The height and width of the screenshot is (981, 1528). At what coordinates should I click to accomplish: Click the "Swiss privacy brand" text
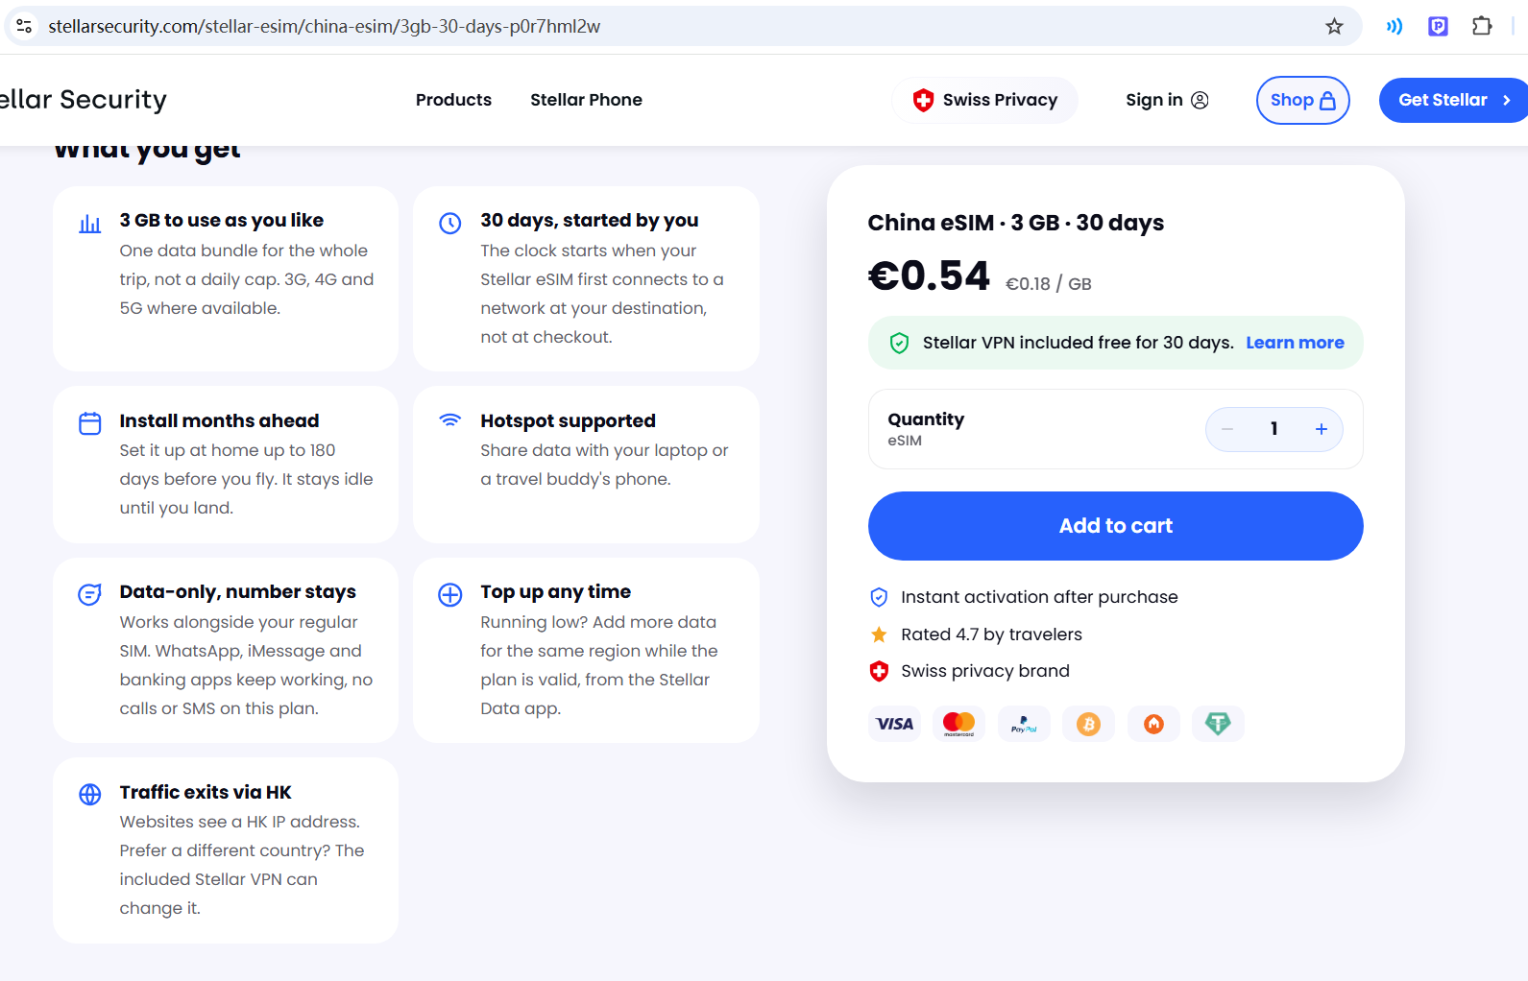click(x=985, y=671)
